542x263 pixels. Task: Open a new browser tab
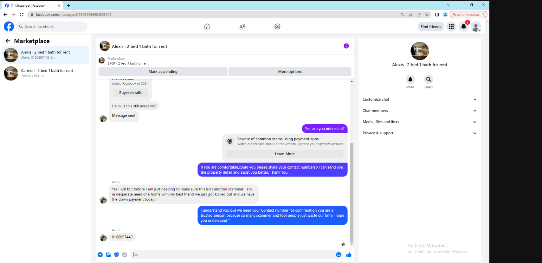pos(68,5)
